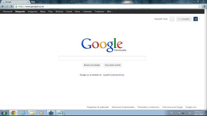
Task: Click the address bar URL
Action: tap(31, 6)
